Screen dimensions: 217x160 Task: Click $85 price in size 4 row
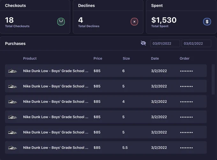[97, 102]
